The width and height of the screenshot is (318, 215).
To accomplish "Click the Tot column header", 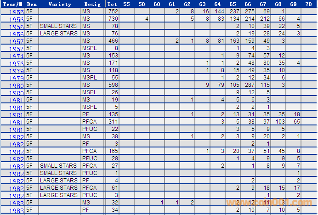I will click(112, 4).
